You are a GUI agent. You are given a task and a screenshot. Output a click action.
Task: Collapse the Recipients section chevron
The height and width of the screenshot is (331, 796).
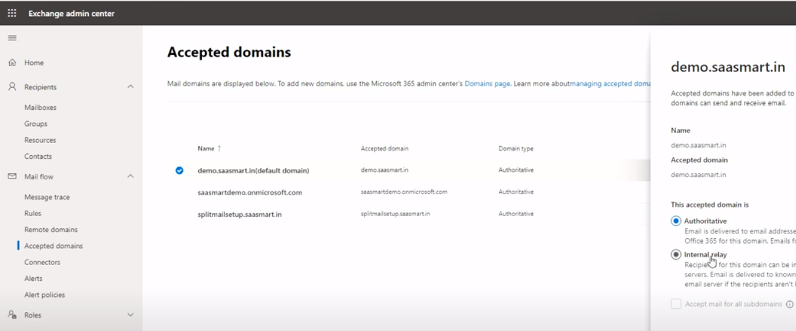130,87
